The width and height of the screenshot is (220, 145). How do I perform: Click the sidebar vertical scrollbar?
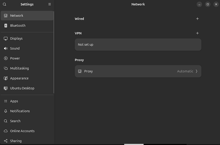(54, 52)
